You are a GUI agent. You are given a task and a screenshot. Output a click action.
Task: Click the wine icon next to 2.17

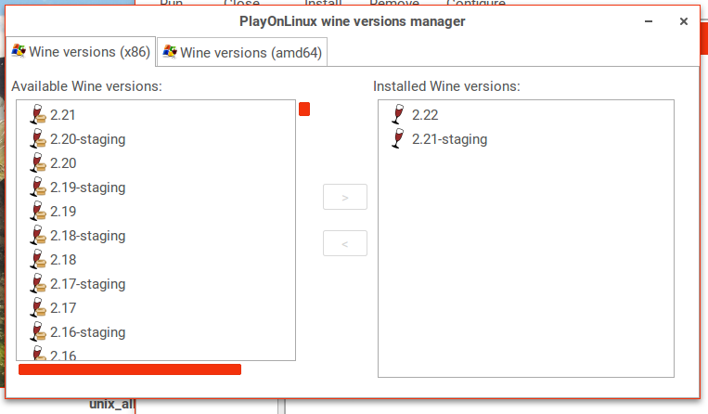coord(38,308)
